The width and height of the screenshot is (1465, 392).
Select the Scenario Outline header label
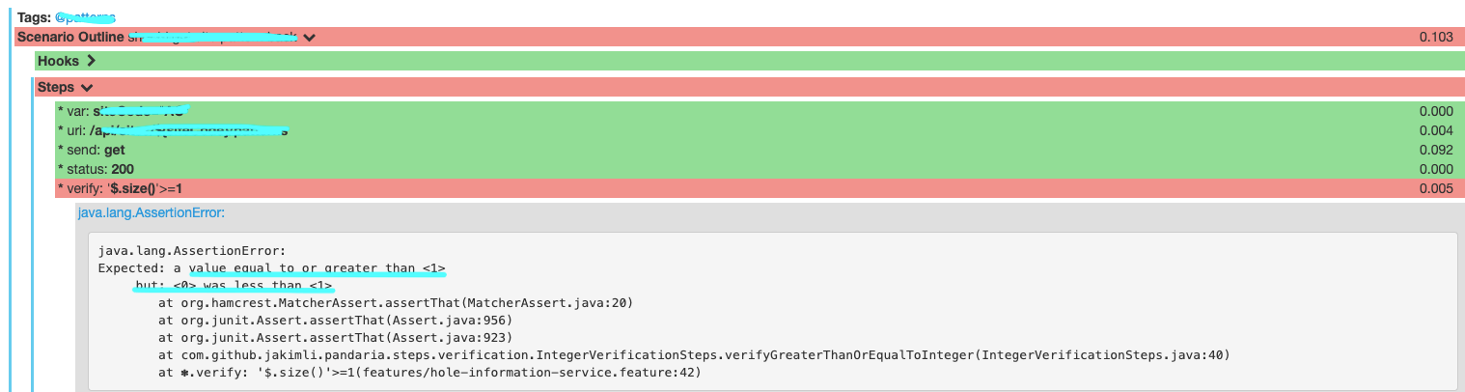tap(71, 38)
